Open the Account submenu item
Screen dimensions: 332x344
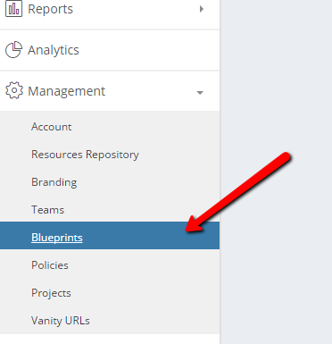[52, 127]
